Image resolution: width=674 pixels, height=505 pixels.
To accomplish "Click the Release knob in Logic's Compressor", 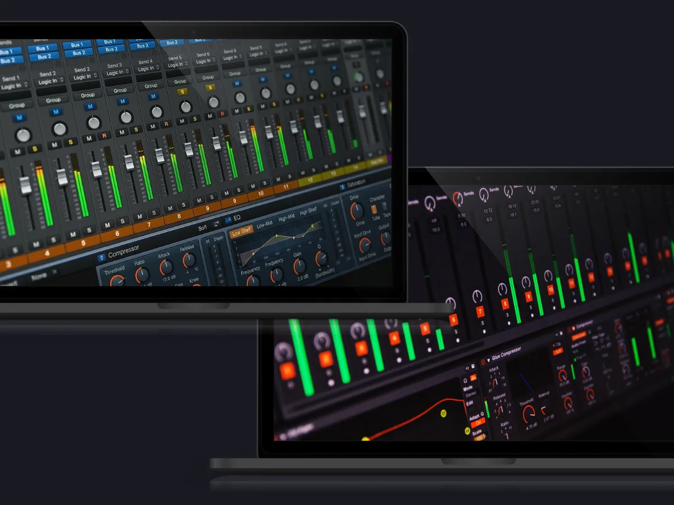I will (x=189, y=260).
